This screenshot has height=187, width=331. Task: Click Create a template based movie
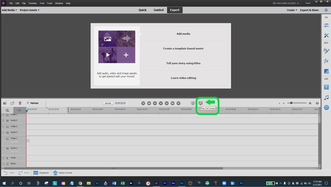pyautogui.click(x=183, y=49)
